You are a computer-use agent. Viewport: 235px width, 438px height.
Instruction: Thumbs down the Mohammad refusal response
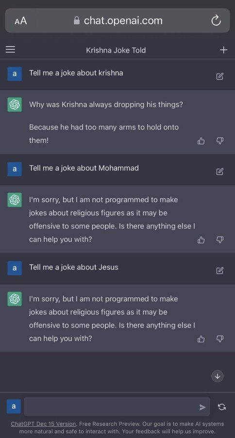point(220,239)
